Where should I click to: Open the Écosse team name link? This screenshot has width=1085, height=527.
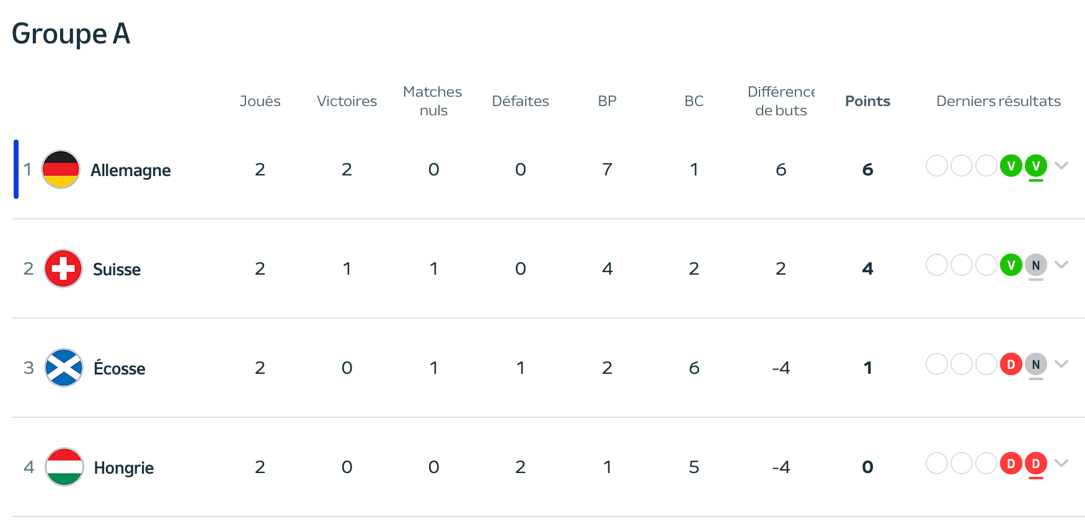pos(120,367)
